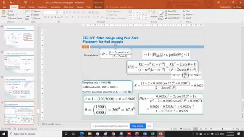Click the Tell me search box
The width and height of the screenshot is (244, 137).
[x=120, y=7]
